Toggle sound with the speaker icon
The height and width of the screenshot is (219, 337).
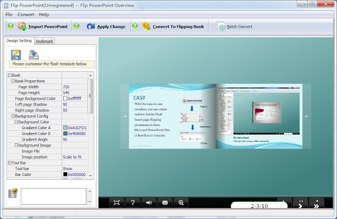(x=149, y=203)
